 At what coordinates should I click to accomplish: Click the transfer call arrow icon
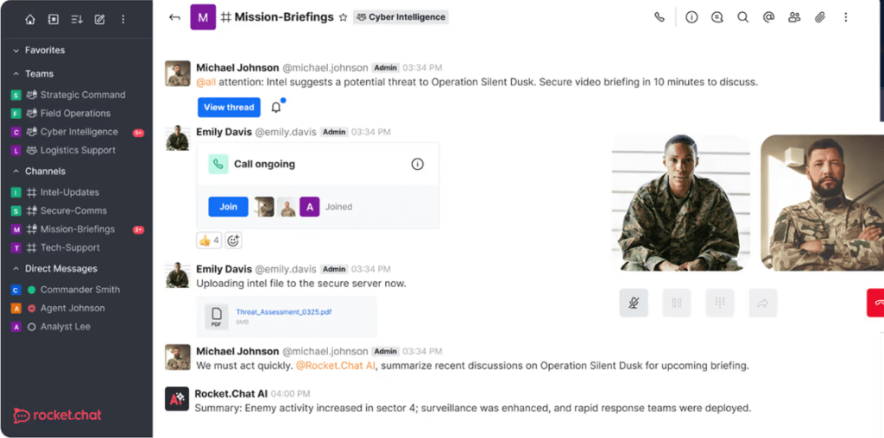click(x=763, y=303)
